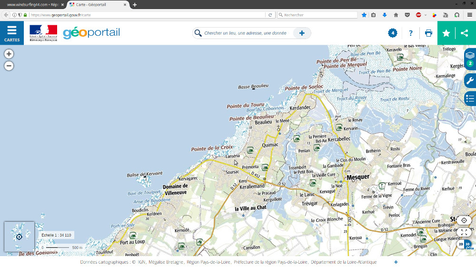
Task: Open browser downloads arrow
Action: 385,15
